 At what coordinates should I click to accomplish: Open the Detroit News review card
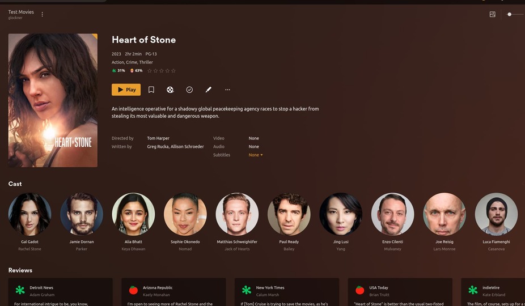pyautogui.click(x=60, y=292)
